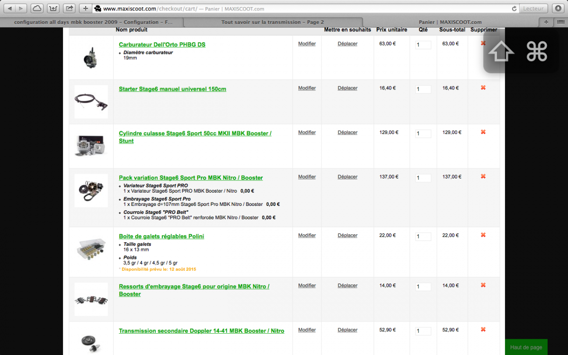Open Transmission secondaire Doppler 14-41 link
This screenshot has width=568, height=355.
tap(202, 331)
